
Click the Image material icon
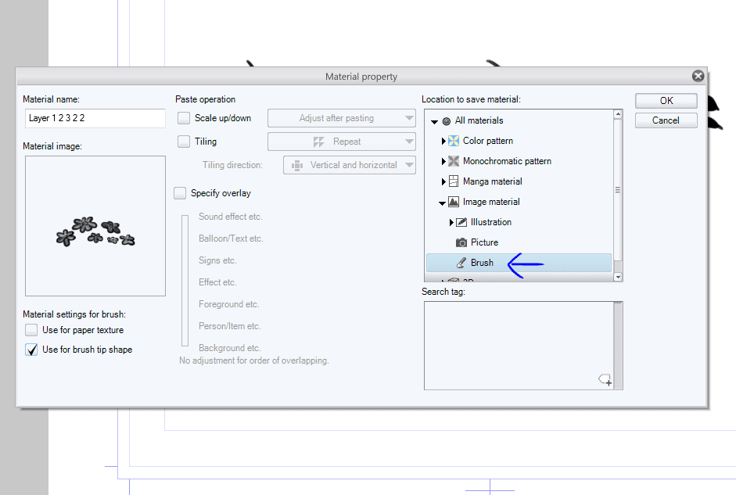(454, 202)
